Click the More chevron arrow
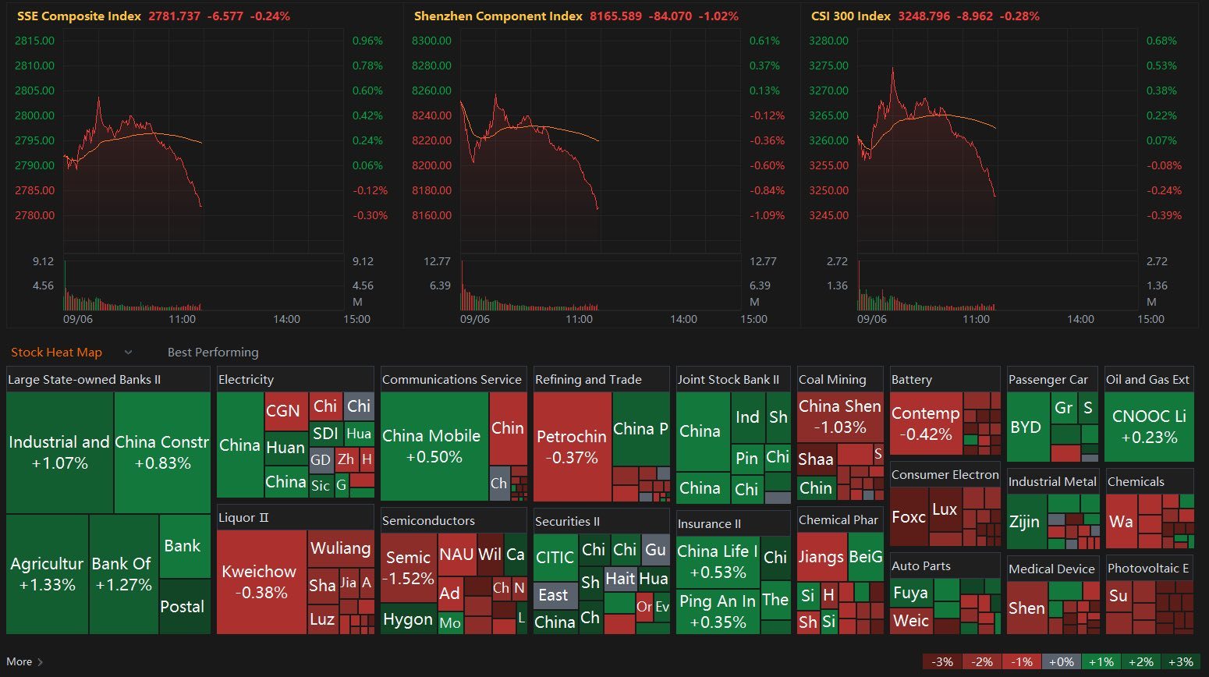This screenshot has height=677, width=1209. [x=41, y=662]
